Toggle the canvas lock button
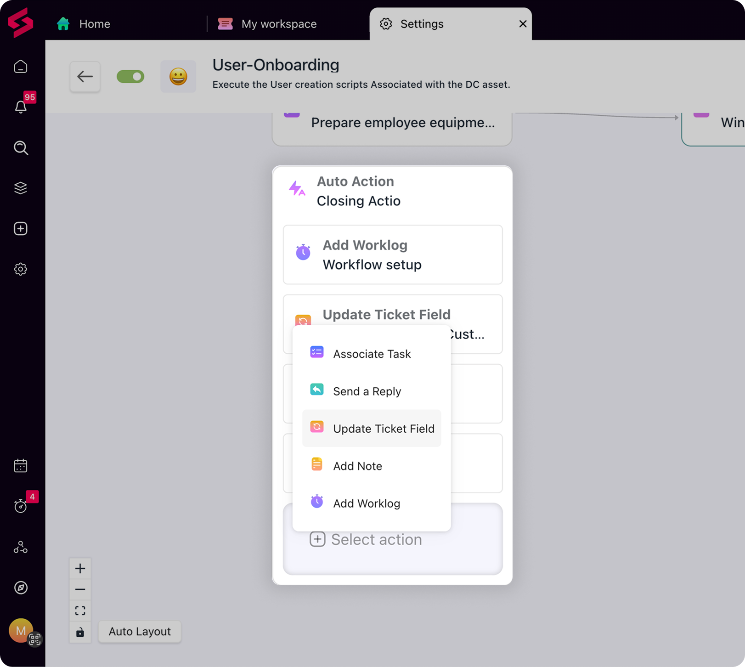The width and height of the screenshot is (745, 667). point(80,632)
